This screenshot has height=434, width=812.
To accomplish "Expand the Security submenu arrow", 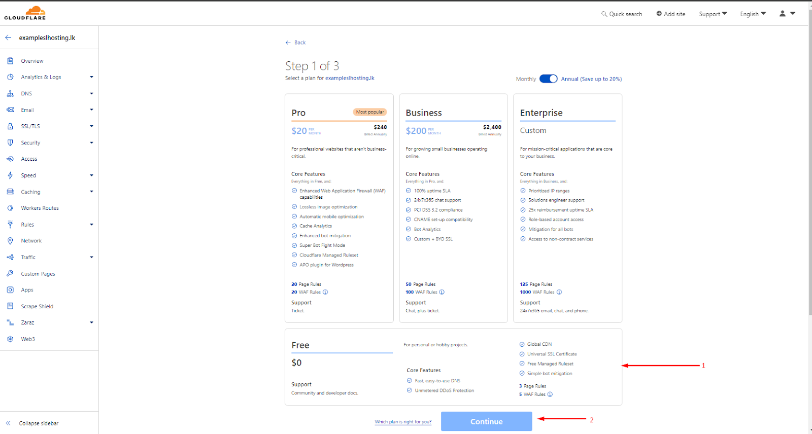I will pyautogui.click(x=91, y=143).
